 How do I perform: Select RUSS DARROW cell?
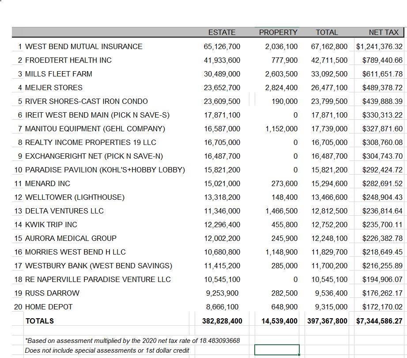pyautogui.click(x=52, y=293)
